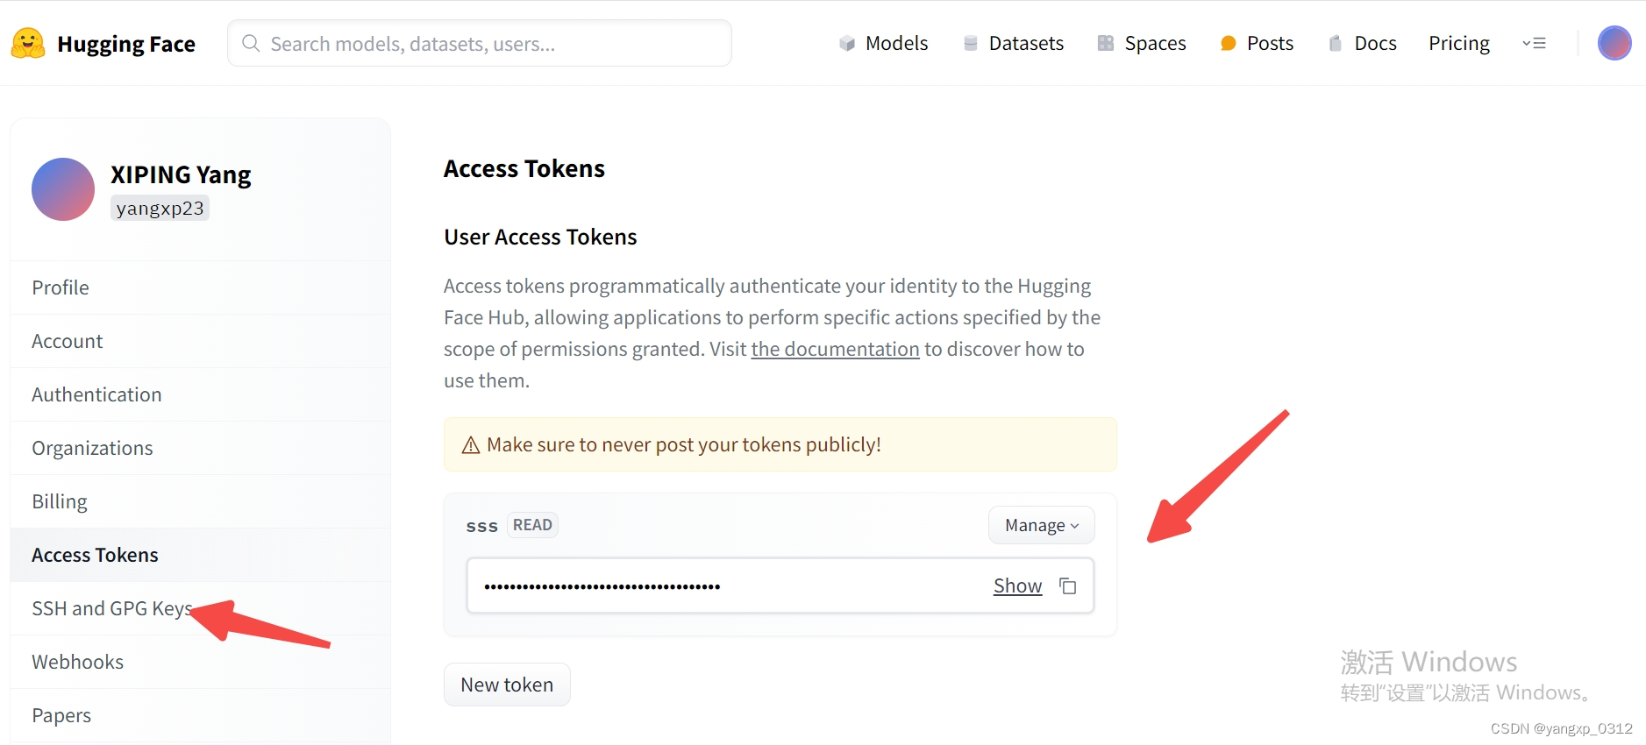Click XIPING Yang profile avatar in sidebar
Viewport: 1646px width, 745px height.
(63, 189)
